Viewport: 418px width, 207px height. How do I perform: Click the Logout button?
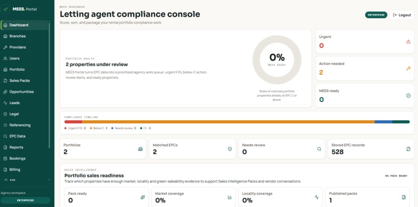(x=402, y=15)
